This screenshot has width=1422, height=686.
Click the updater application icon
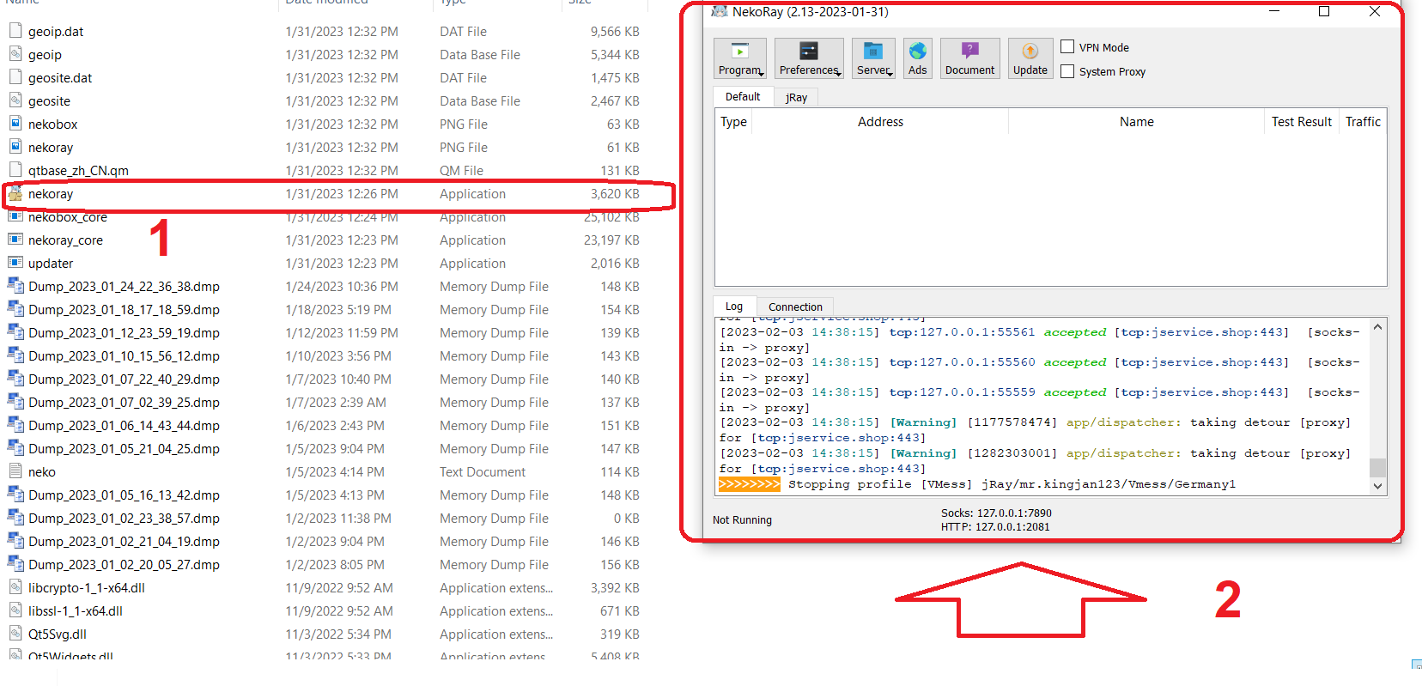coord(15,263)
